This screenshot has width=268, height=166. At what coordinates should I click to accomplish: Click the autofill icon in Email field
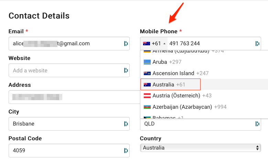pyautogui.click(x=126, y=44)
